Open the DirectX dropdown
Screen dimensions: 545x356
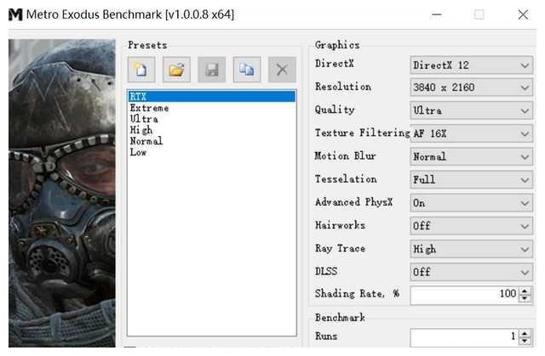coord(471,65)
